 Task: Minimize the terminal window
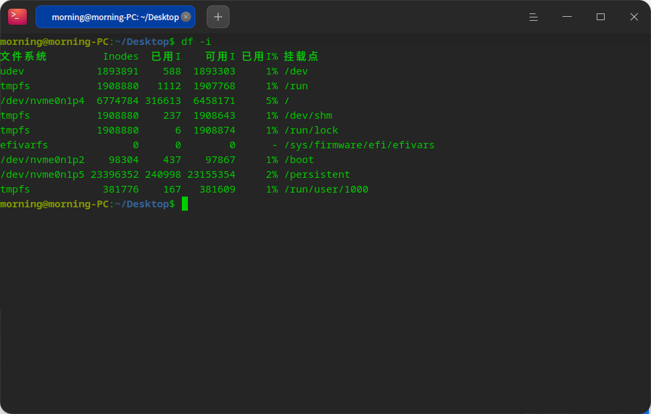567,17
